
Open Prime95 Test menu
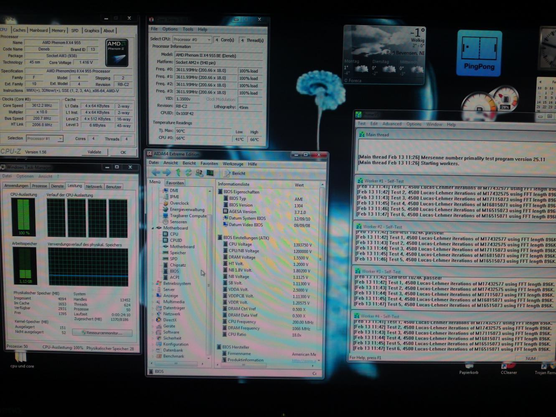click(x=362, y=124)
